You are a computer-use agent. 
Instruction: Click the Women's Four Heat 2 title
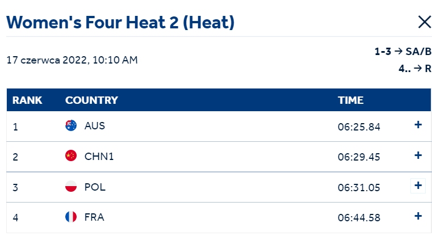120,22
